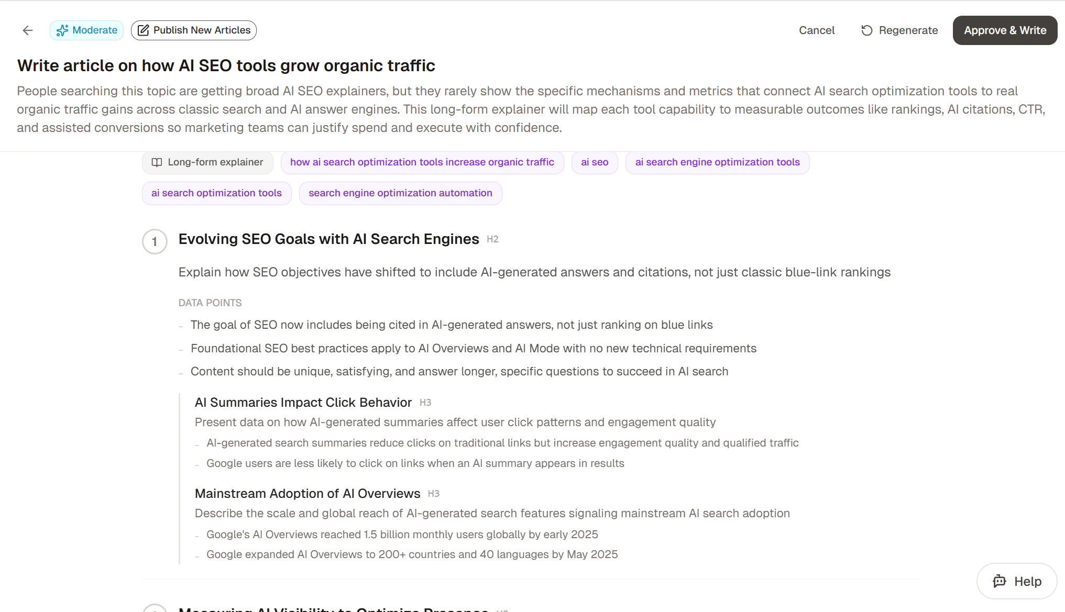Image resolution: width=1065 pixels, height=612 pixels.
Task: Click the Cancel button
Action: 817,30
